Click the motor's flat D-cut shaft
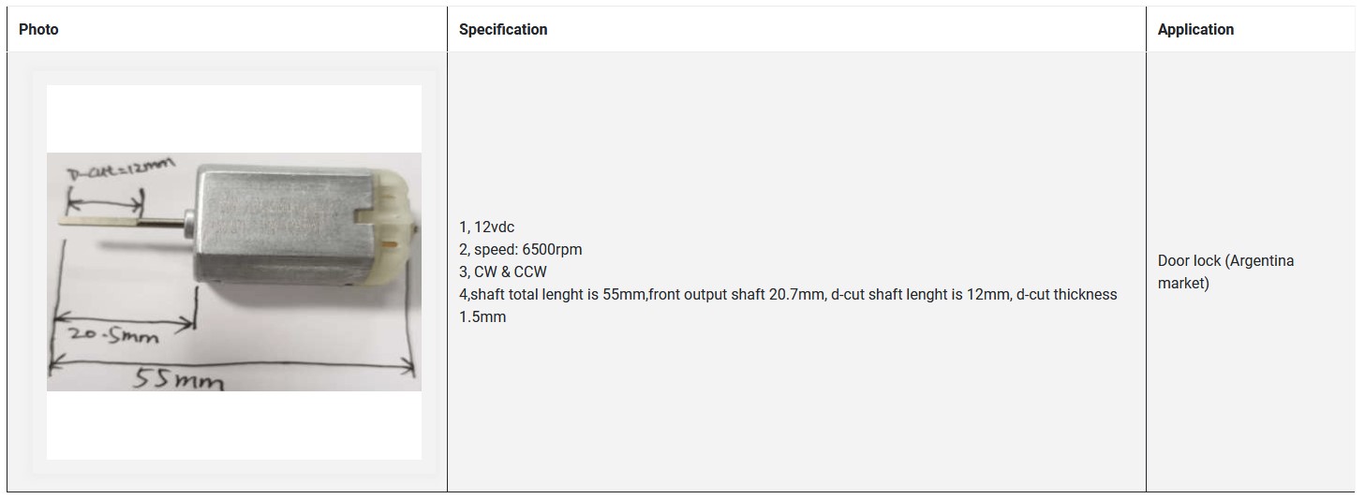Screen dimensions: 1365x499 (x=98, y=223)
